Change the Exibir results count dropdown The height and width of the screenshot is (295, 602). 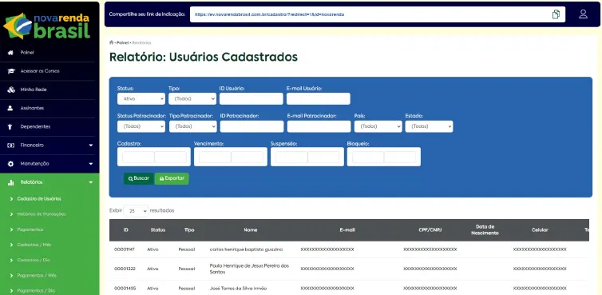click(x=136, y=211)
